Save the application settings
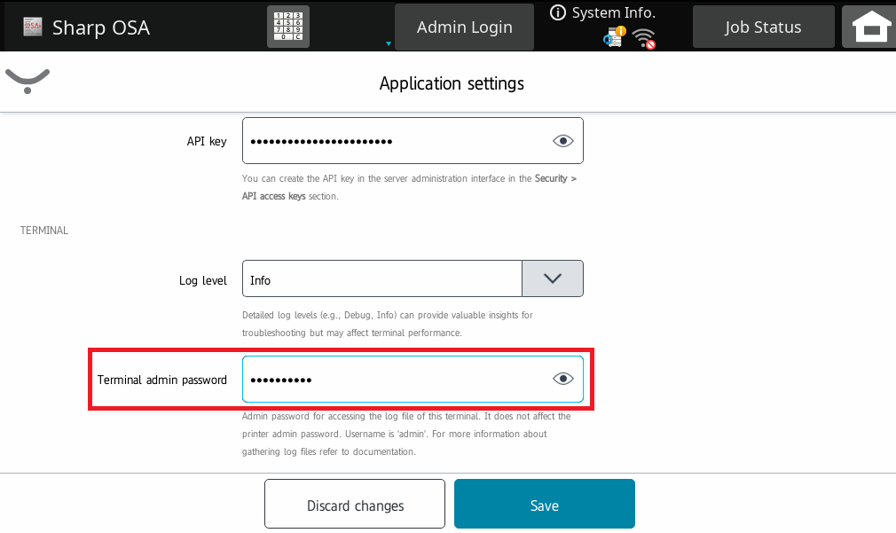 (544, 504)
